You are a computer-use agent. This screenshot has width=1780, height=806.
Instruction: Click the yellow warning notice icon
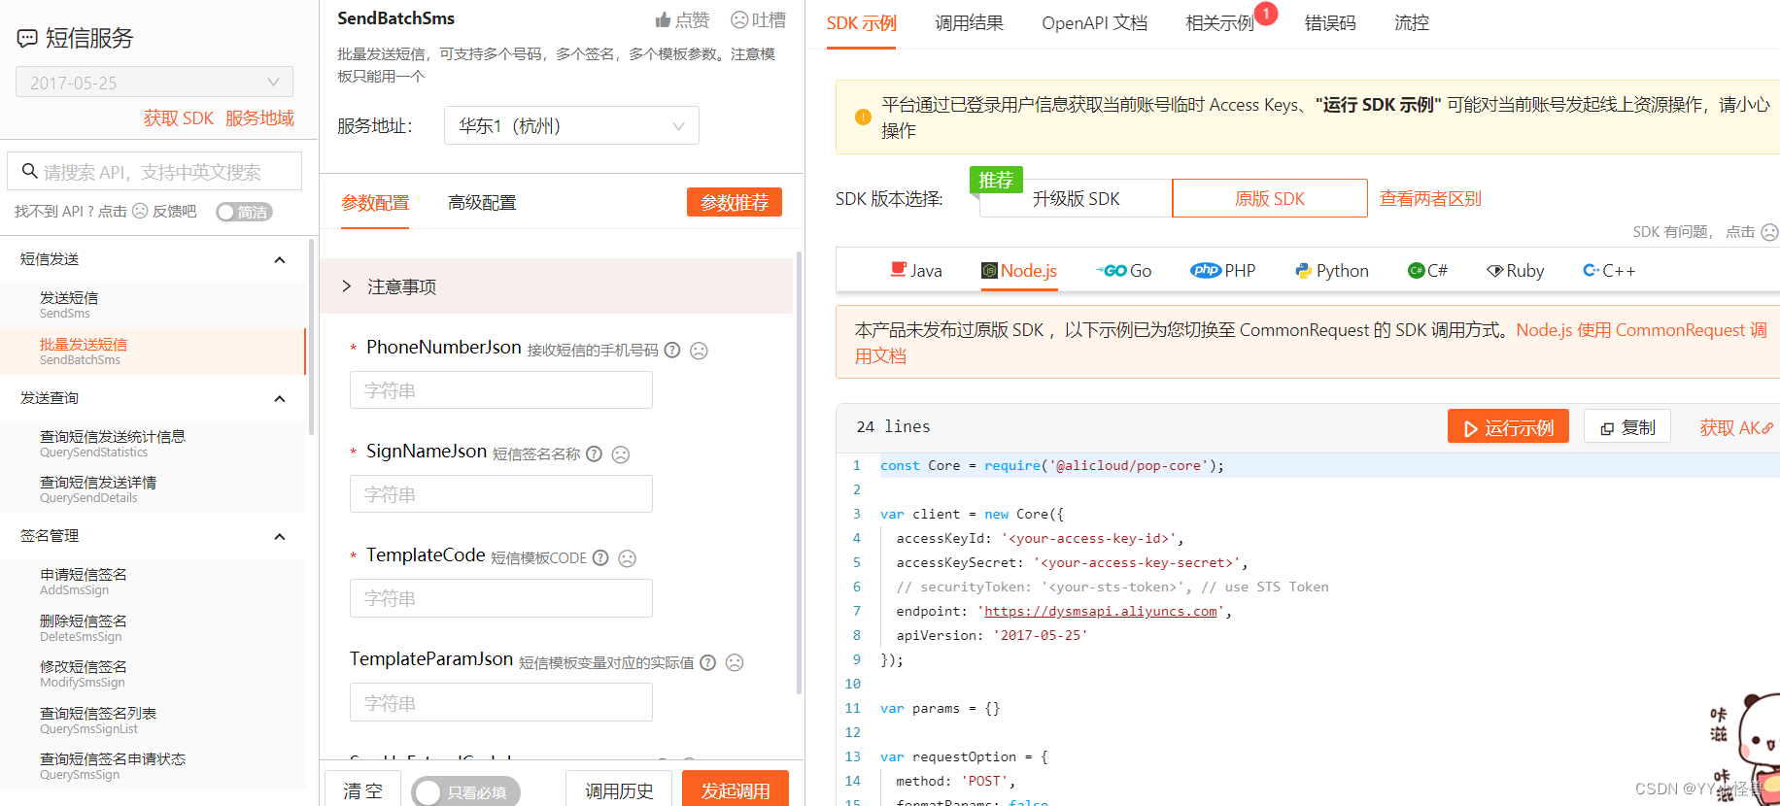pyautogui.click(x=863, y=117)
